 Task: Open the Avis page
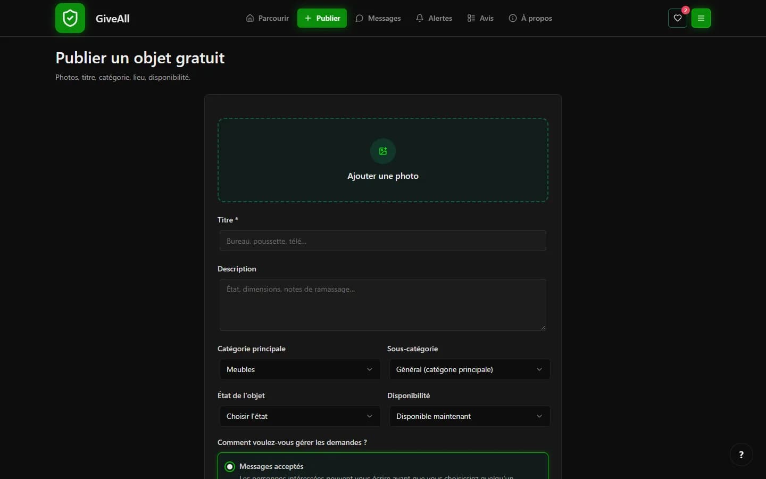480,18
